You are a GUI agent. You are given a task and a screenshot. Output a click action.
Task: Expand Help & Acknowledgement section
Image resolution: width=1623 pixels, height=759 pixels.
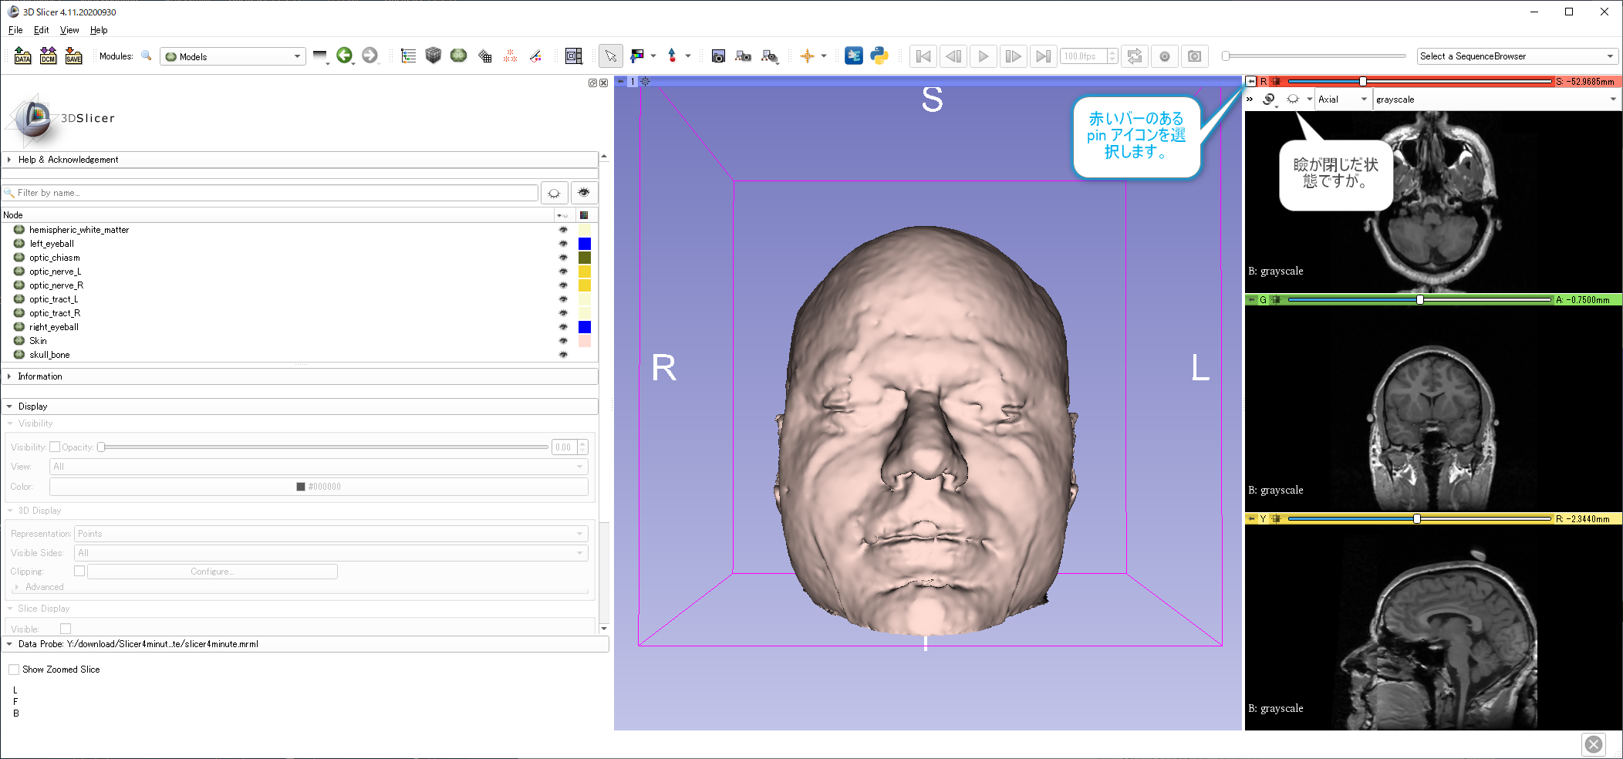pos(68,160)
